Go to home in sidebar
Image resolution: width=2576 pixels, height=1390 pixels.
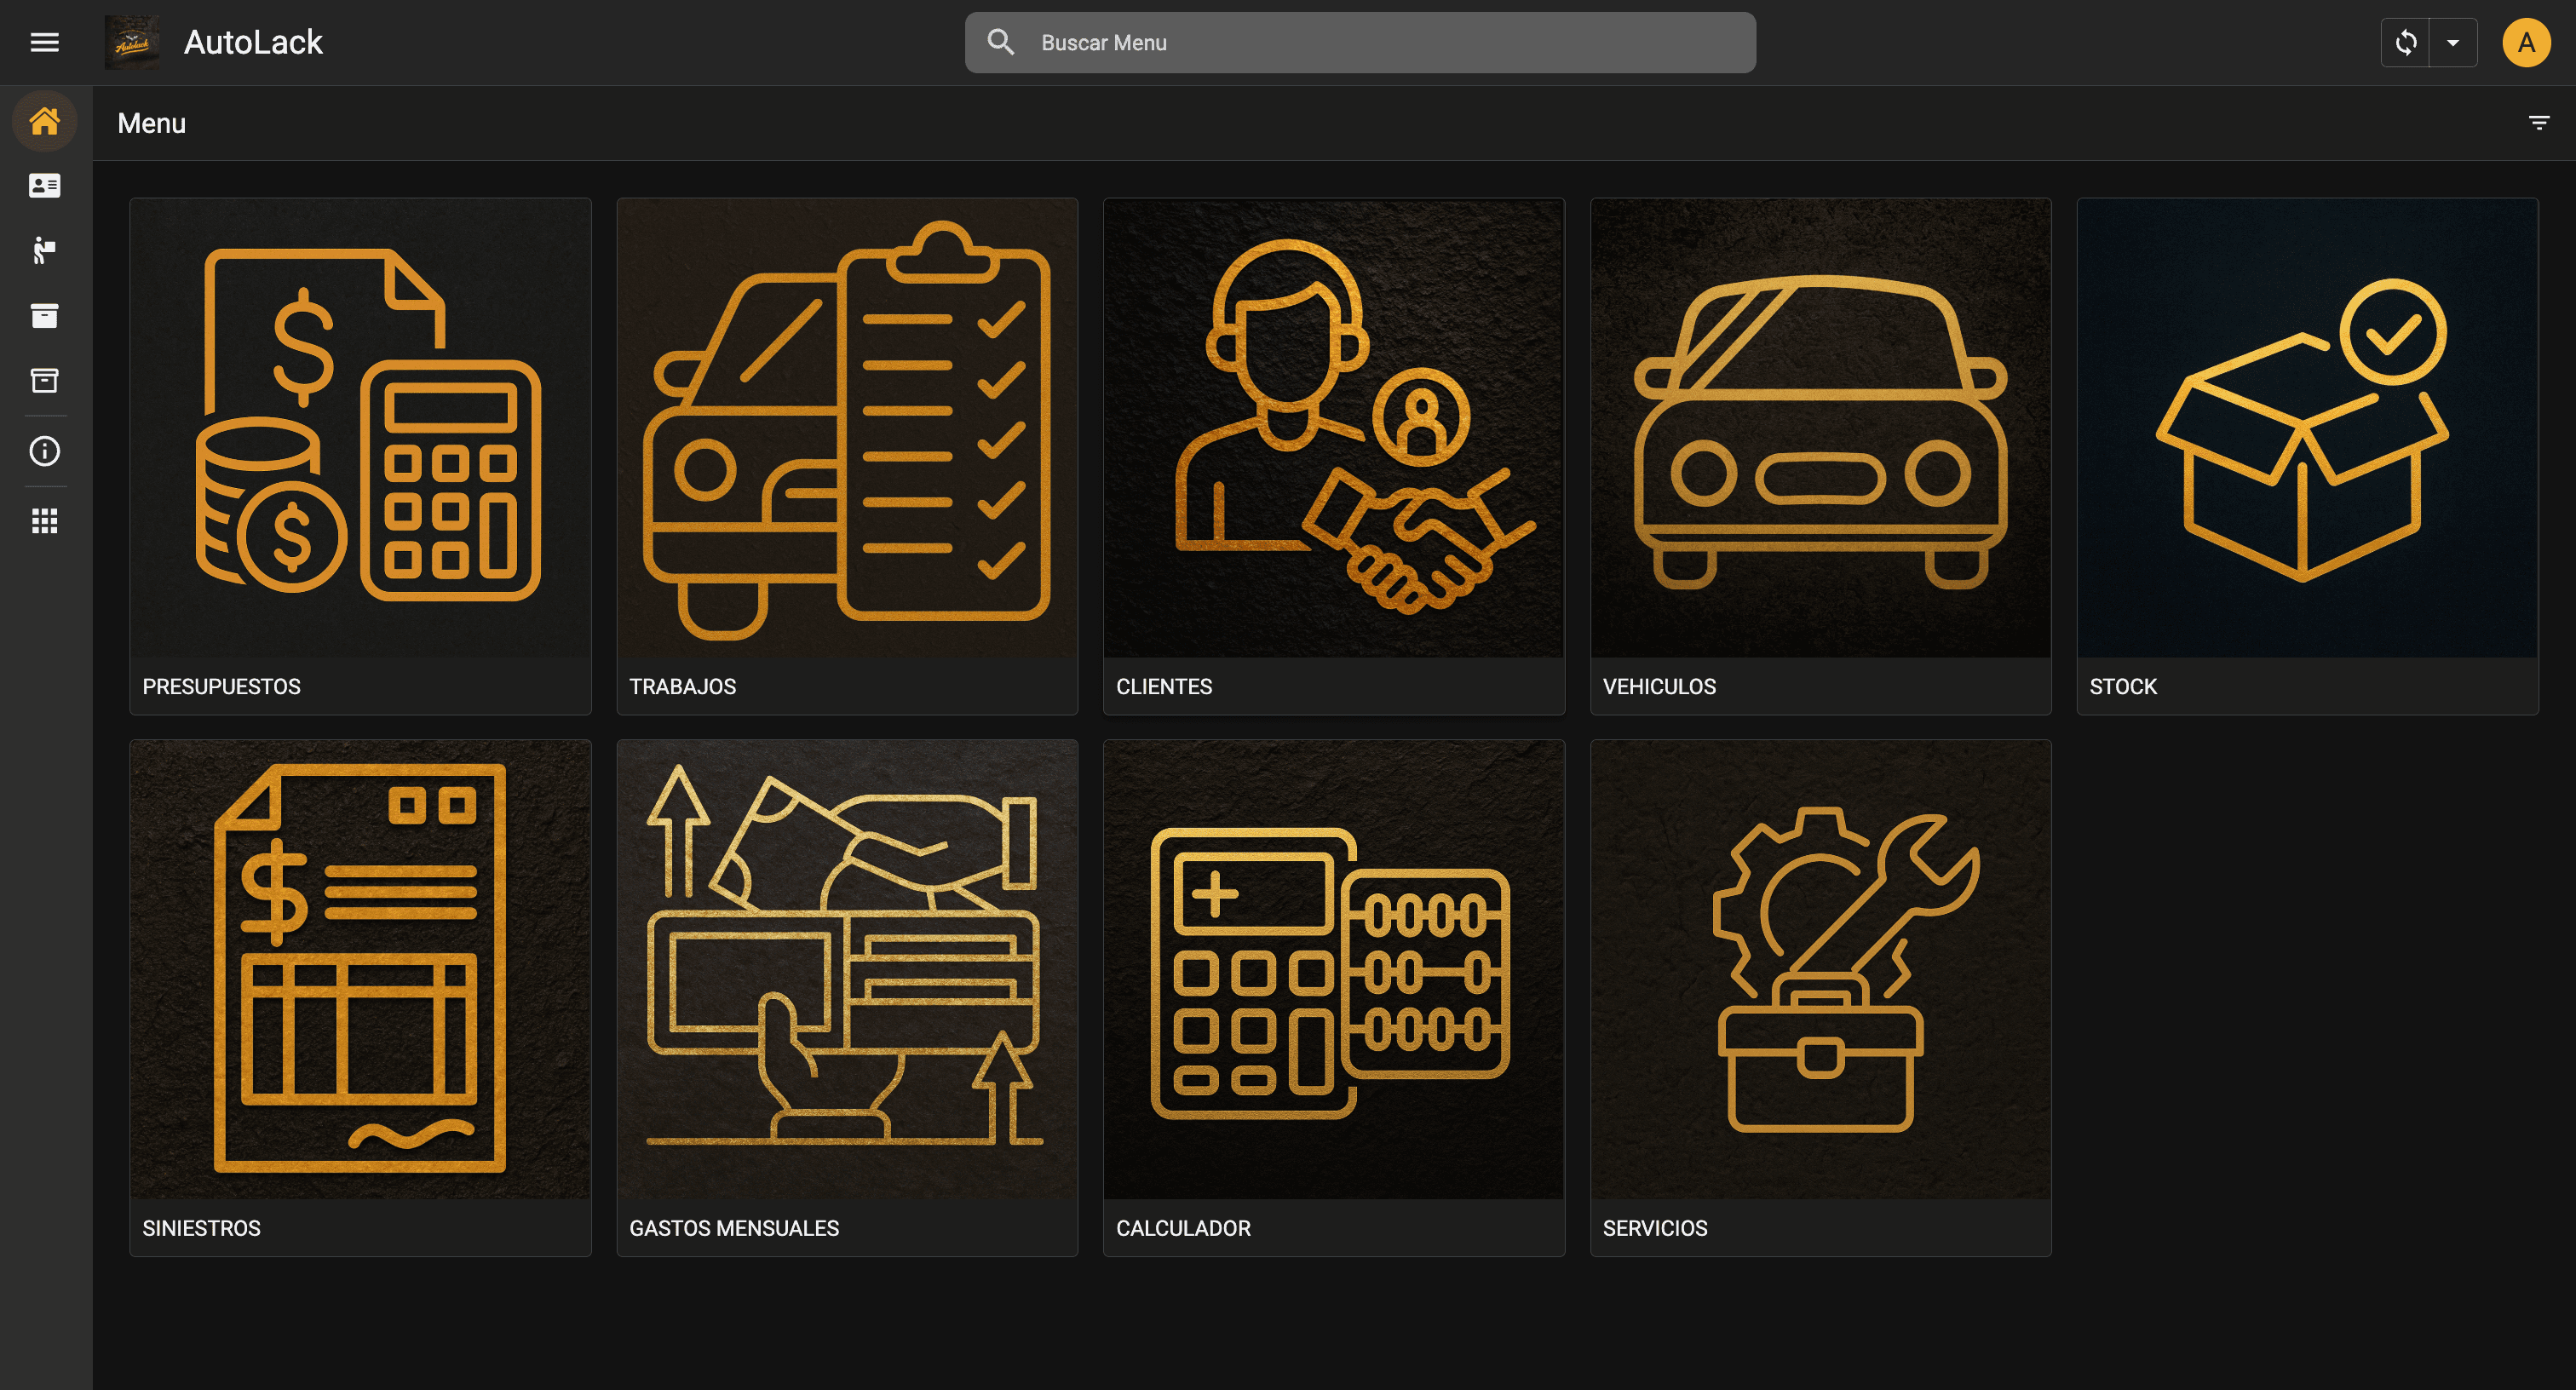point(44,121)
